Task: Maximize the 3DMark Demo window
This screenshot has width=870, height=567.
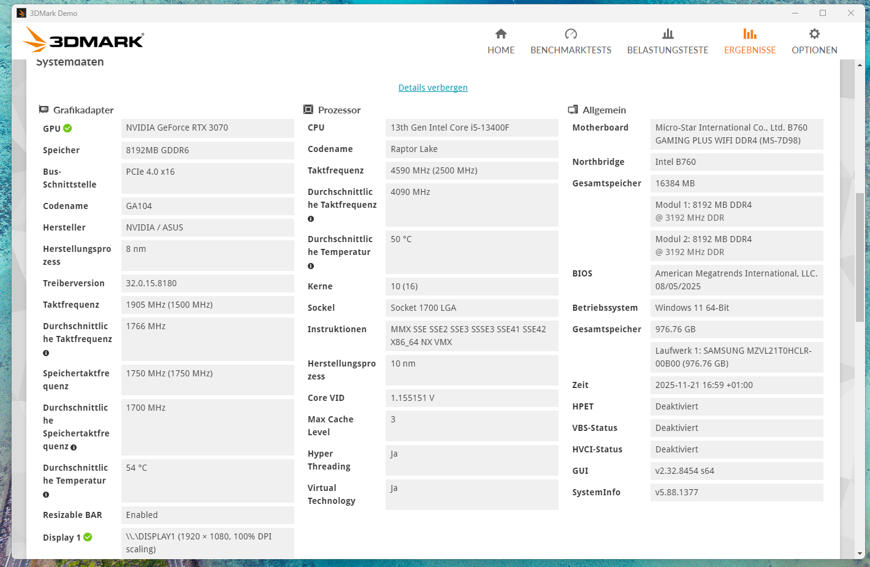Action: 823,13
